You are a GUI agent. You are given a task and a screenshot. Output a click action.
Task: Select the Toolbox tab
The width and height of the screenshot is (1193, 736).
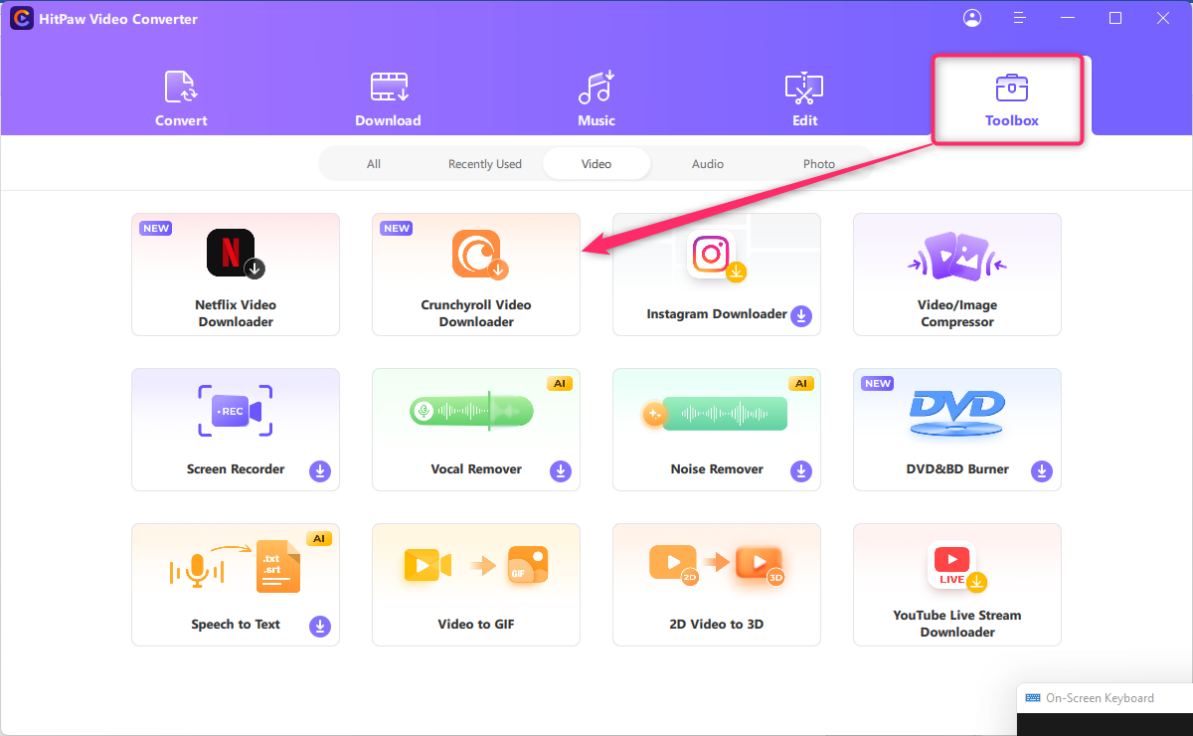tap(1012, 99)
